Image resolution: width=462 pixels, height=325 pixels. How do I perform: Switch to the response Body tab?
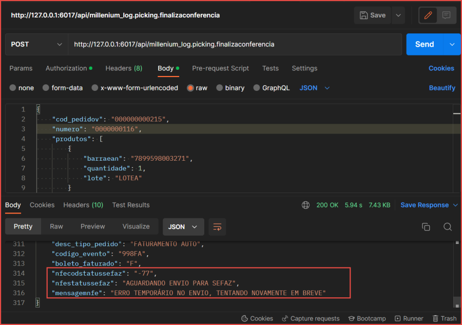pos(13,205)
